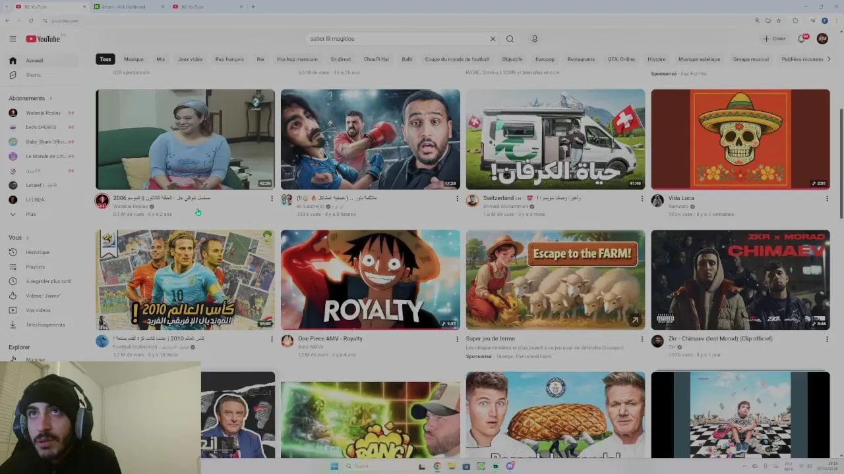
Task: Start voice search with the microphone icon
Action: [x=535, y=39]
